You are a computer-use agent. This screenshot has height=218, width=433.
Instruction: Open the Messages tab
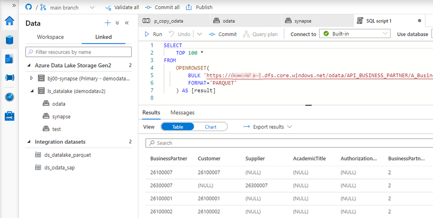(x=182, y=112)
